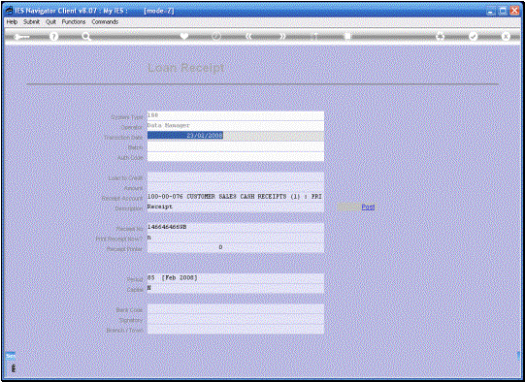Click the empty Bank Code field

[236, 308]
